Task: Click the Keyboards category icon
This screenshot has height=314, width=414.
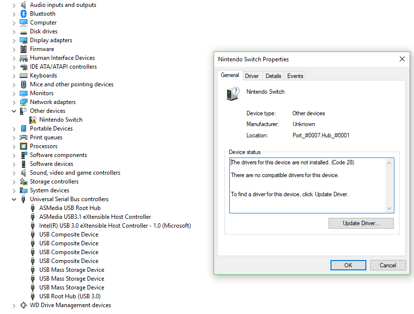Action: (24, 76)
